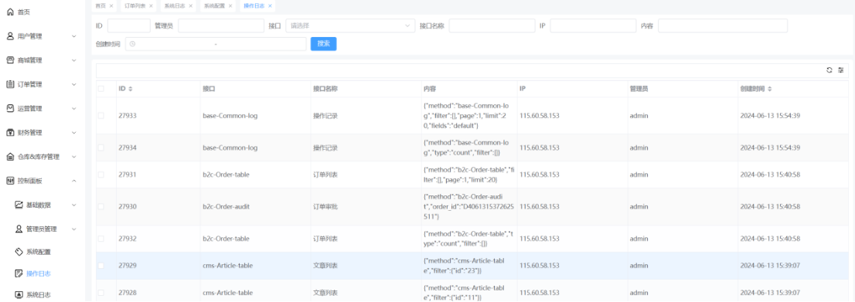Expand 订单管理 menu chevron
The height and width of the screenshot is (302, 855).
pyautogui.click(x=74, y=84)
